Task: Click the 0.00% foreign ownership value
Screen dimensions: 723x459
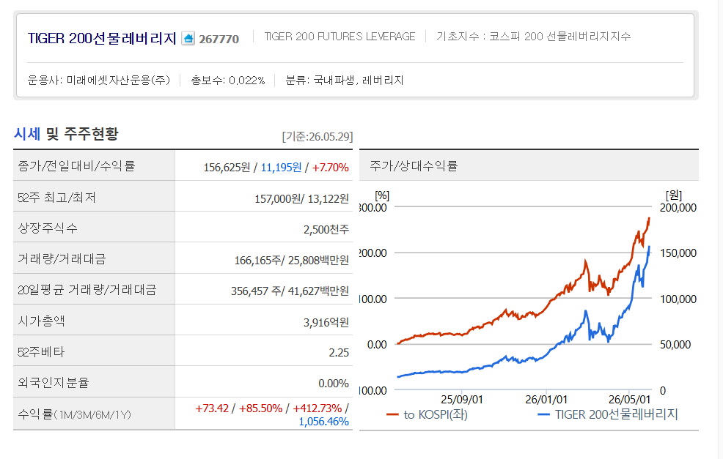Action: pyautogui.click(x=334, y=384)
